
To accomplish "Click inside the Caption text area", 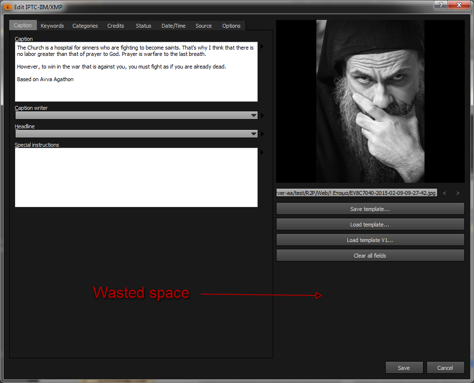I will pos(136,72).
